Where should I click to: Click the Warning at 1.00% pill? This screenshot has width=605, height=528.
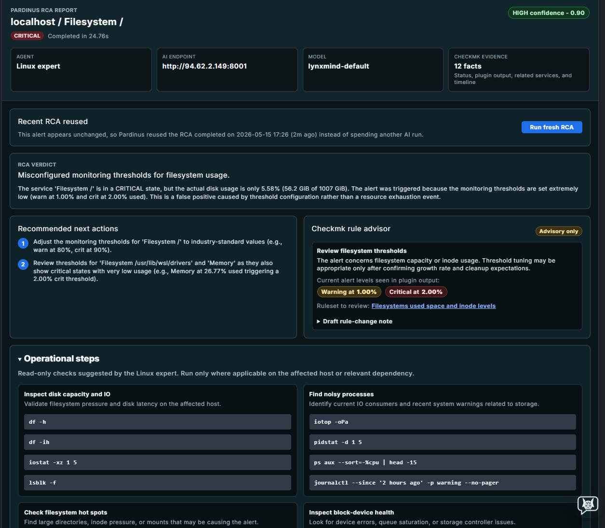(x=349, y=292)
